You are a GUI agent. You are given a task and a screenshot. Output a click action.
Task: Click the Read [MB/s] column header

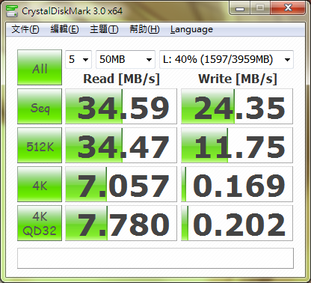pyautogui.click(x=121, y=79)
